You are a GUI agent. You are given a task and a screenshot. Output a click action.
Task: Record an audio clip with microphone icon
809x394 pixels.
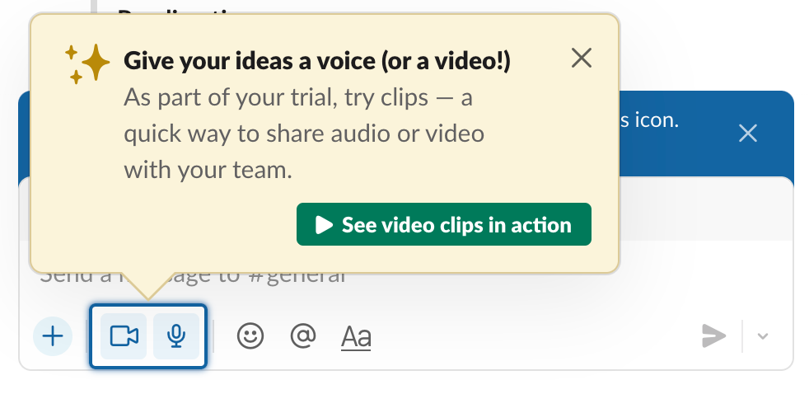pos(176,336)
